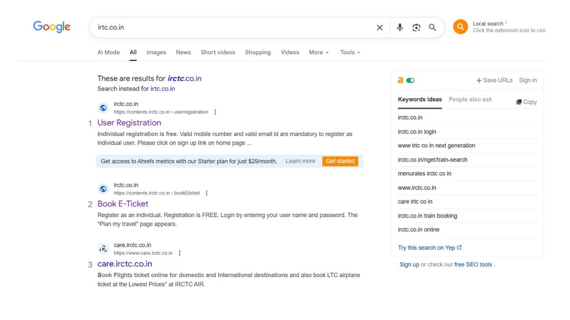The height and width of the screenshot is (320, 570).
Task: Select keyword idea irctc.co.in train booking
Action: coord(427,216)
